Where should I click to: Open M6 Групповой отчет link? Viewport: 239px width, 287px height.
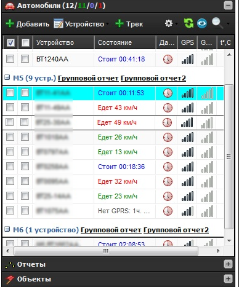pos(111,230)
